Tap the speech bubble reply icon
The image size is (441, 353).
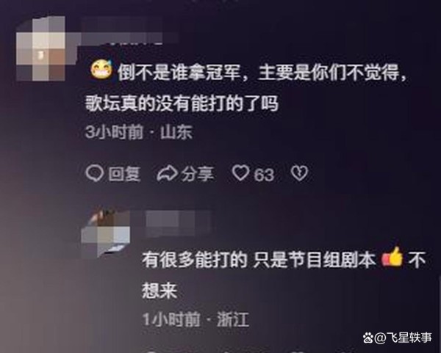pyautogui.click(x=95, y=173)
